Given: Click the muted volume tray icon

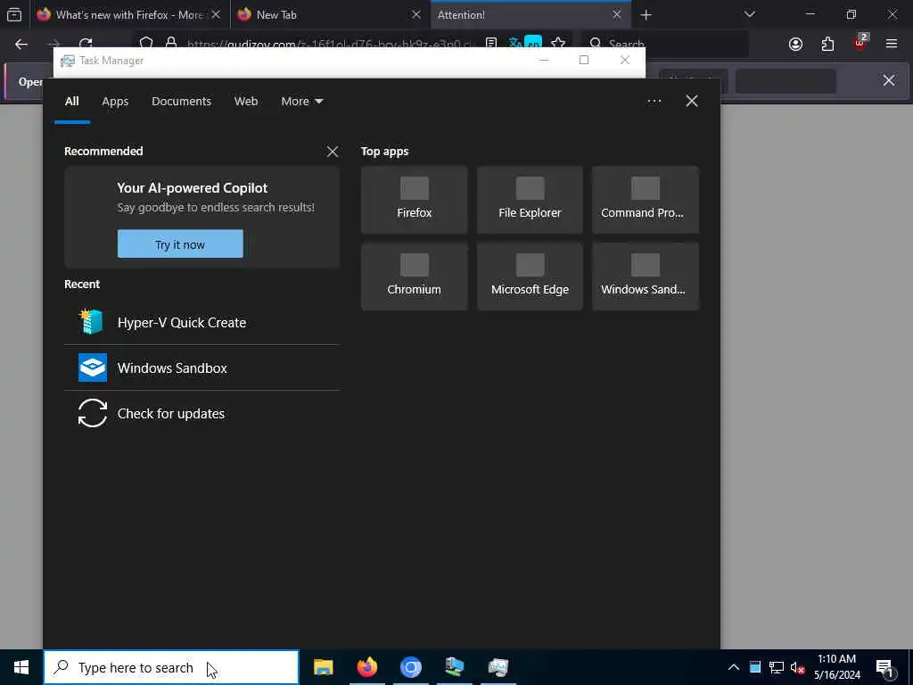Looking at the screenshot, I should pos(797,667).
